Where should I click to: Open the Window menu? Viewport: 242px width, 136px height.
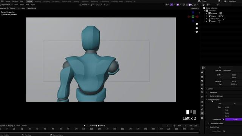pyautogui.click(x=15, y=1)
